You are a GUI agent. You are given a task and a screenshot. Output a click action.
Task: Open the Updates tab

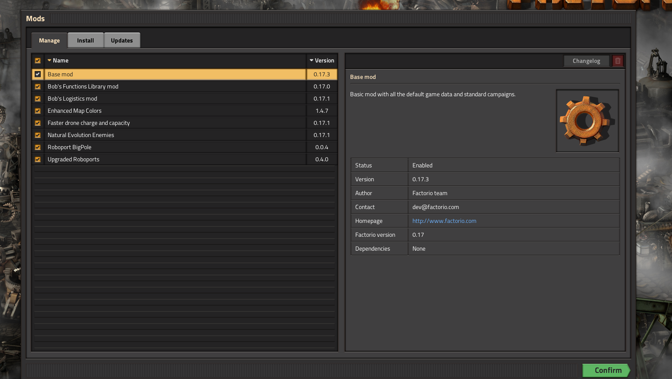coord(122,40)
